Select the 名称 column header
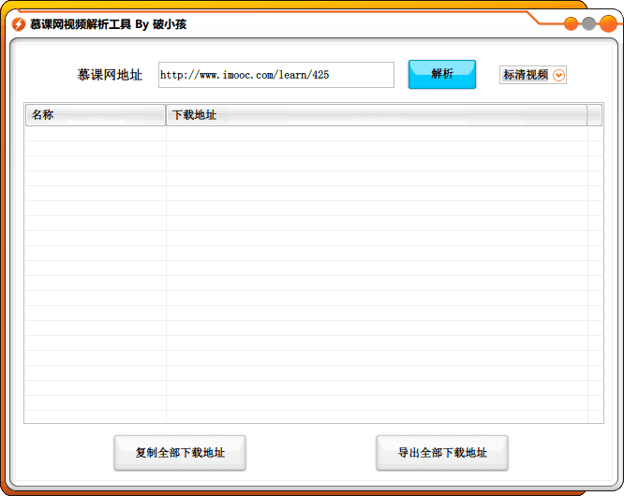Screen dimensions: 624x496 coord(96,115)
